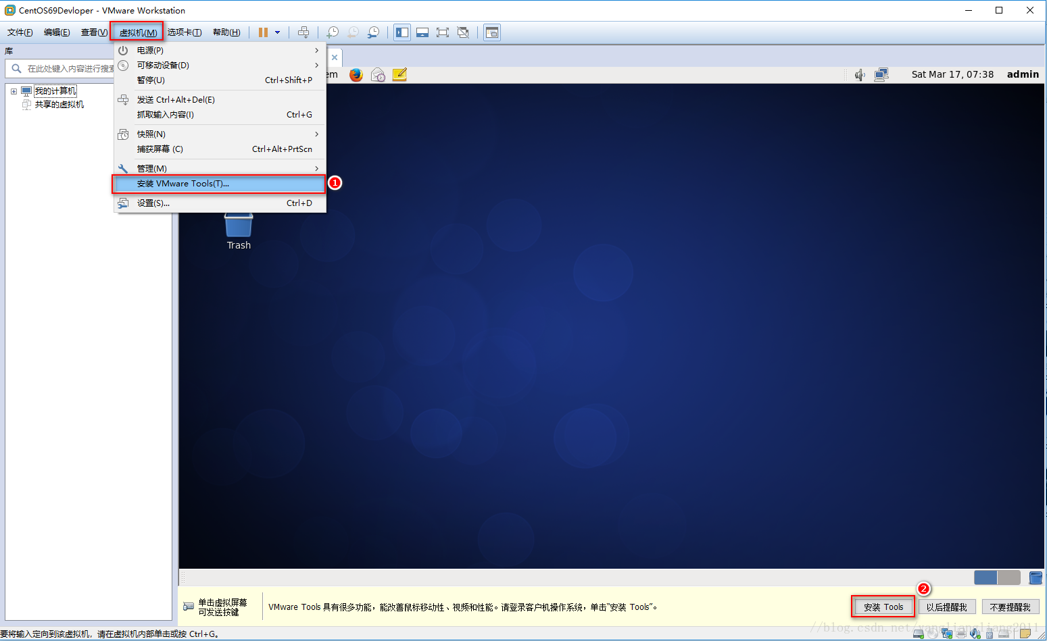1047x641 pixels.
Task: Switch to the second guest workspace
Action: (x=1008, y=578)
